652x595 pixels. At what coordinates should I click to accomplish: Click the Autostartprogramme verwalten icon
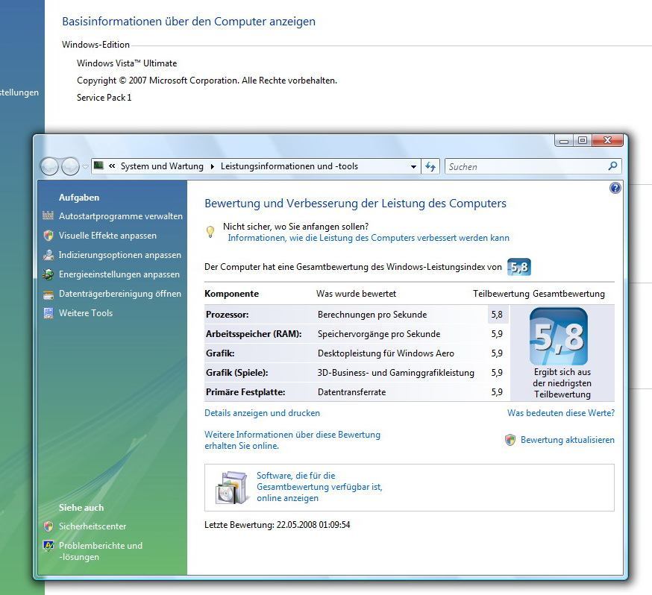coord(48,215)
